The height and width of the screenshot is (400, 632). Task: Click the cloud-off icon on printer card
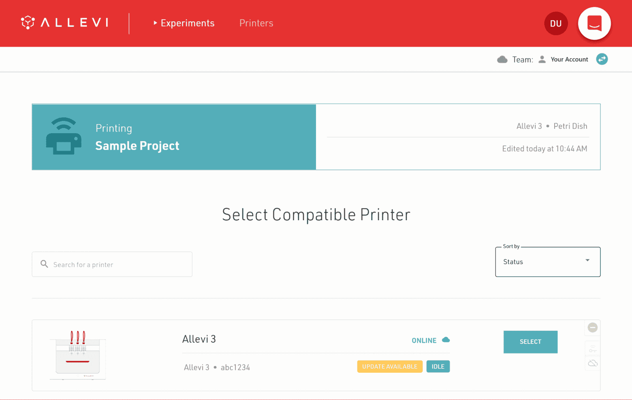[x=592, y=363]
